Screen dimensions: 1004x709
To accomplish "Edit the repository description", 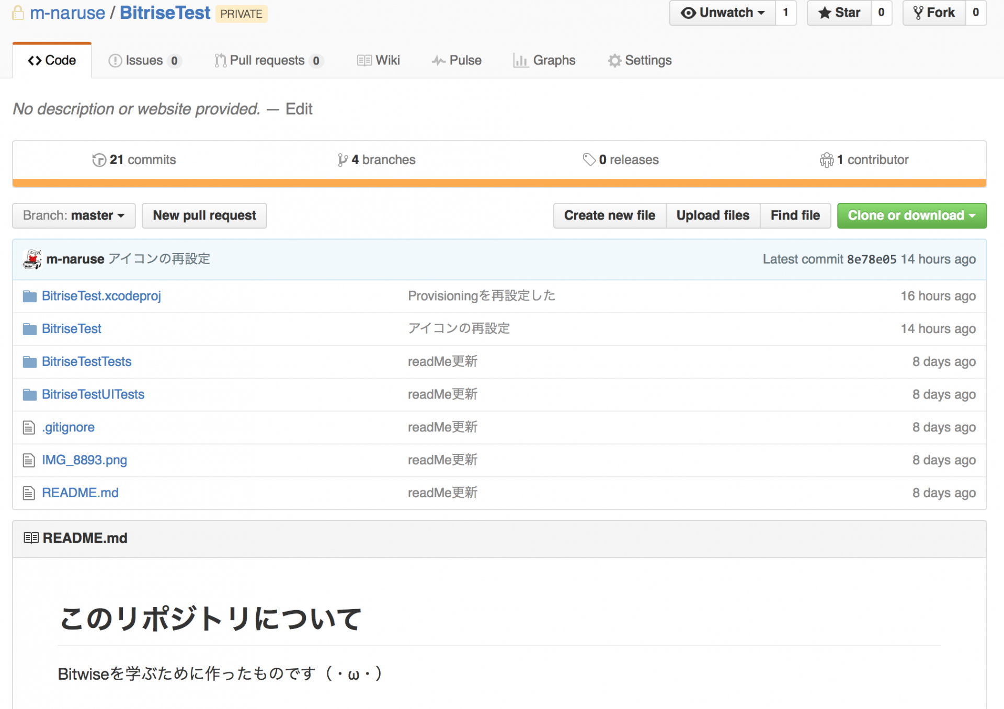I will (x=299, y=109).
